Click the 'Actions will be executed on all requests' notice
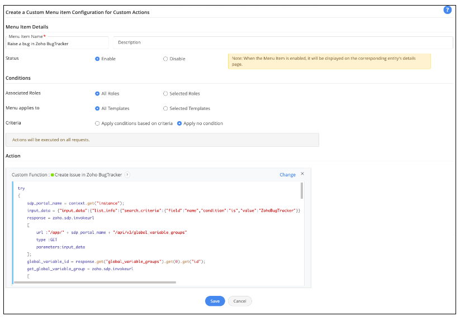Image resolution: width=460 pixels, height=321 pixels. tap(162, 140)
